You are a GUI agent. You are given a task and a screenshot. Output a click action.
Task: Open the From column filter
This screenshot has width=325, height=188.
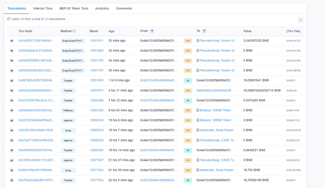[152, 31]
